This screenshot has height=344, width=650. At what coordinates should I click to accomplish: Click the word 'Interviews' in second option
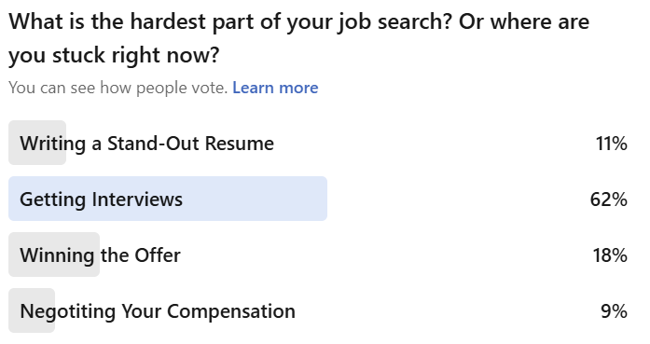(137, 200)
